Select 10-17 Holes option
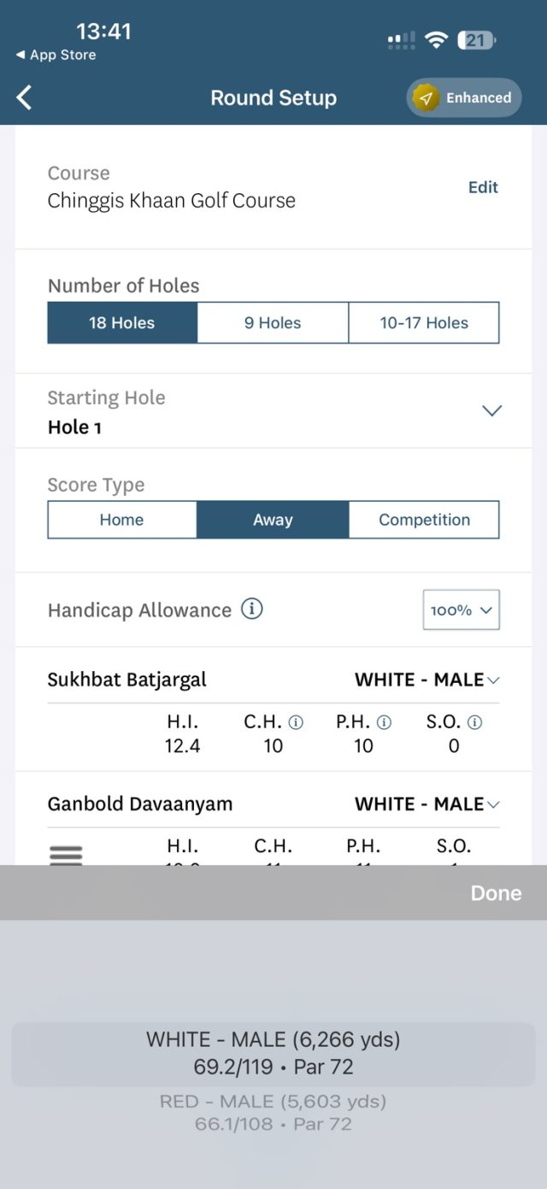The width and height of the screenshot is (547, 1189). [x=424, y=323]
